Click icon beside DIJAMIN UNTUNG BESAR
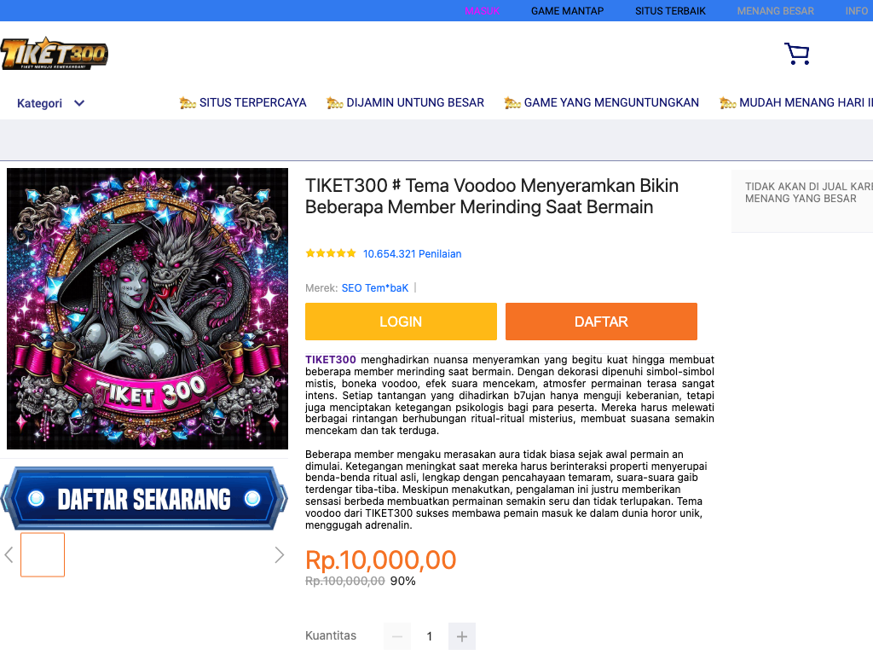This screenshot has width=873, height=655. coord(334,103)
